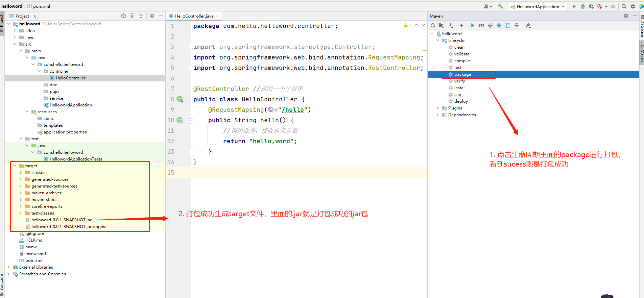Screen dimensions: 644x298
Task: Place cursor on empty line 15
Action: click(309, 172)
